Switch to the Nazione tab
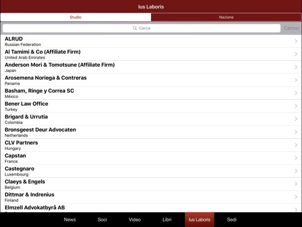The image size is (302, 227). coord(226,17)
